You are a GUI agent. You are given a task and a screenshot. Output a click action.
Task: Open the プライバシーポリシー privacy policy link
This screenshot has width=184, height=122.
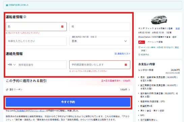point(38,111)
